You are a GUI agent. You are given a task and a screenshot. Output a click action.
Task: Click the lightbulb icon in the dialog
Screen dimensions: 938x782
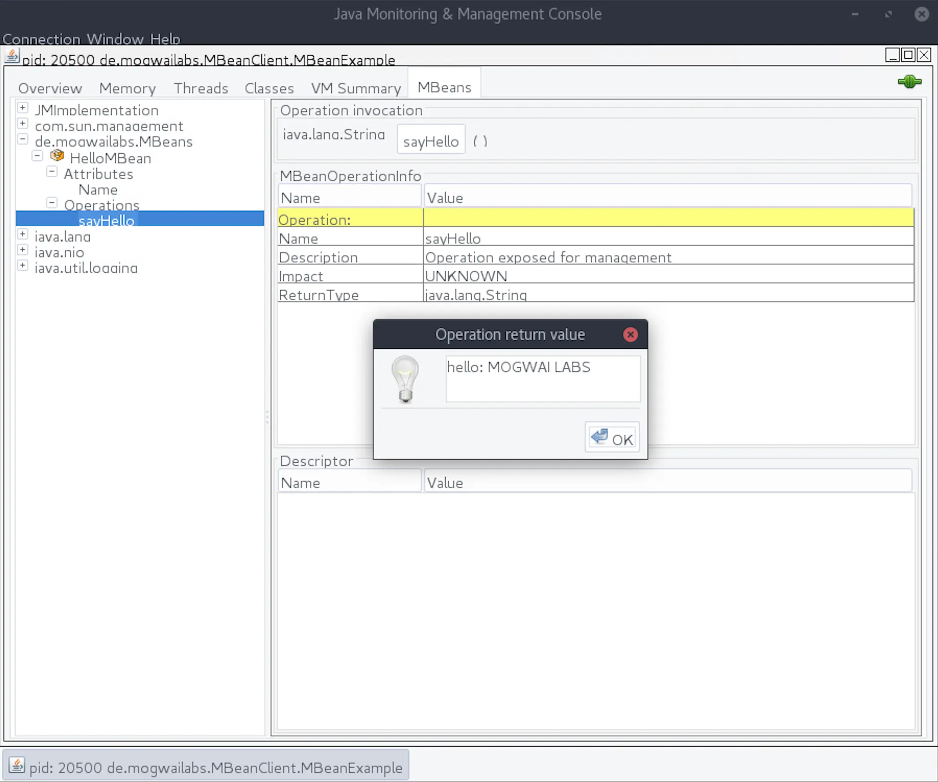pos(405,379)
